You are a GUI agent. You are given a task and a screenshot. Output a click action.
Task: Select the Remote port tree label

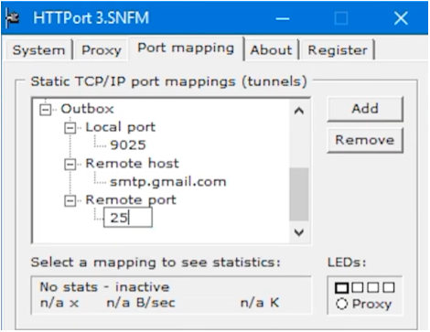[131, 200]
